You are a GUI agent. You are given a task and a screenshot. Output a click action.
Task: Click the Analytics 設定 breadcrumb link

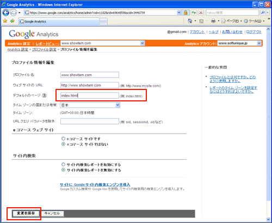[x=18, y=50]
